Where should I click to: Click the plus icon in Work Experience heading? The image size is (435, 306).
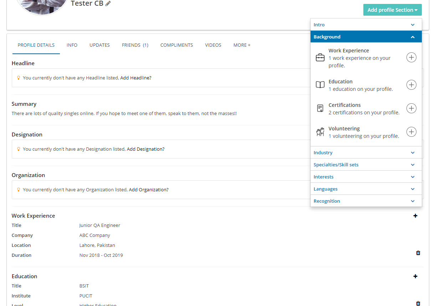(x=415, y=216)
